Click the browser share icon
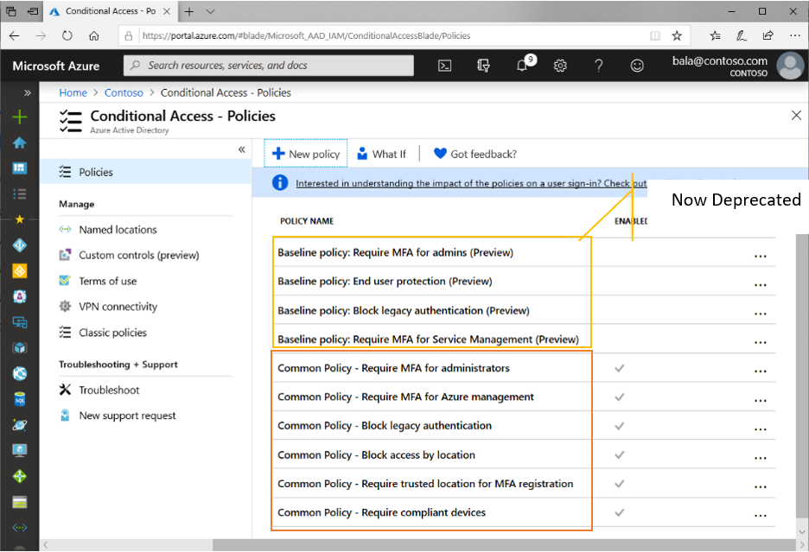This screenshot has height=552, width=809. click(x=768, y=35)
